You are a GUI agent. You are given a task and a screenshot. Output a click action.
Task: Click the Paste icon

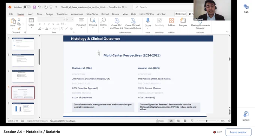13,21
